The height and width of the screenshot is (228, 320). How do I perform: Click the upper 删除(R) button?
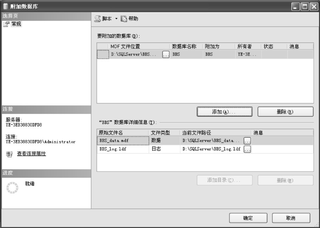[285, 112]
